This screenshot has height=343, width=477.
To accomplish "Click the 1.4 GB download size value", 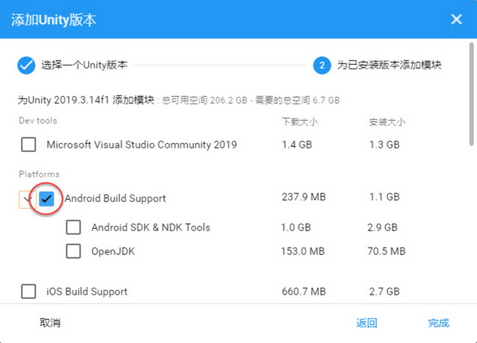I will tap(297, 145).
